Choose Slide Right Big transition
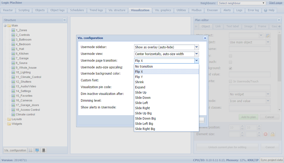 click(167, 129)
